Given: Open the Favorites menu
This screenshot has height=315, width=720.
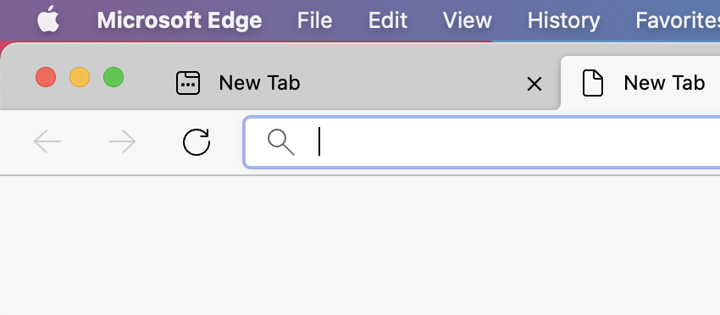Looking at the screenshot, I should [678, 20].
